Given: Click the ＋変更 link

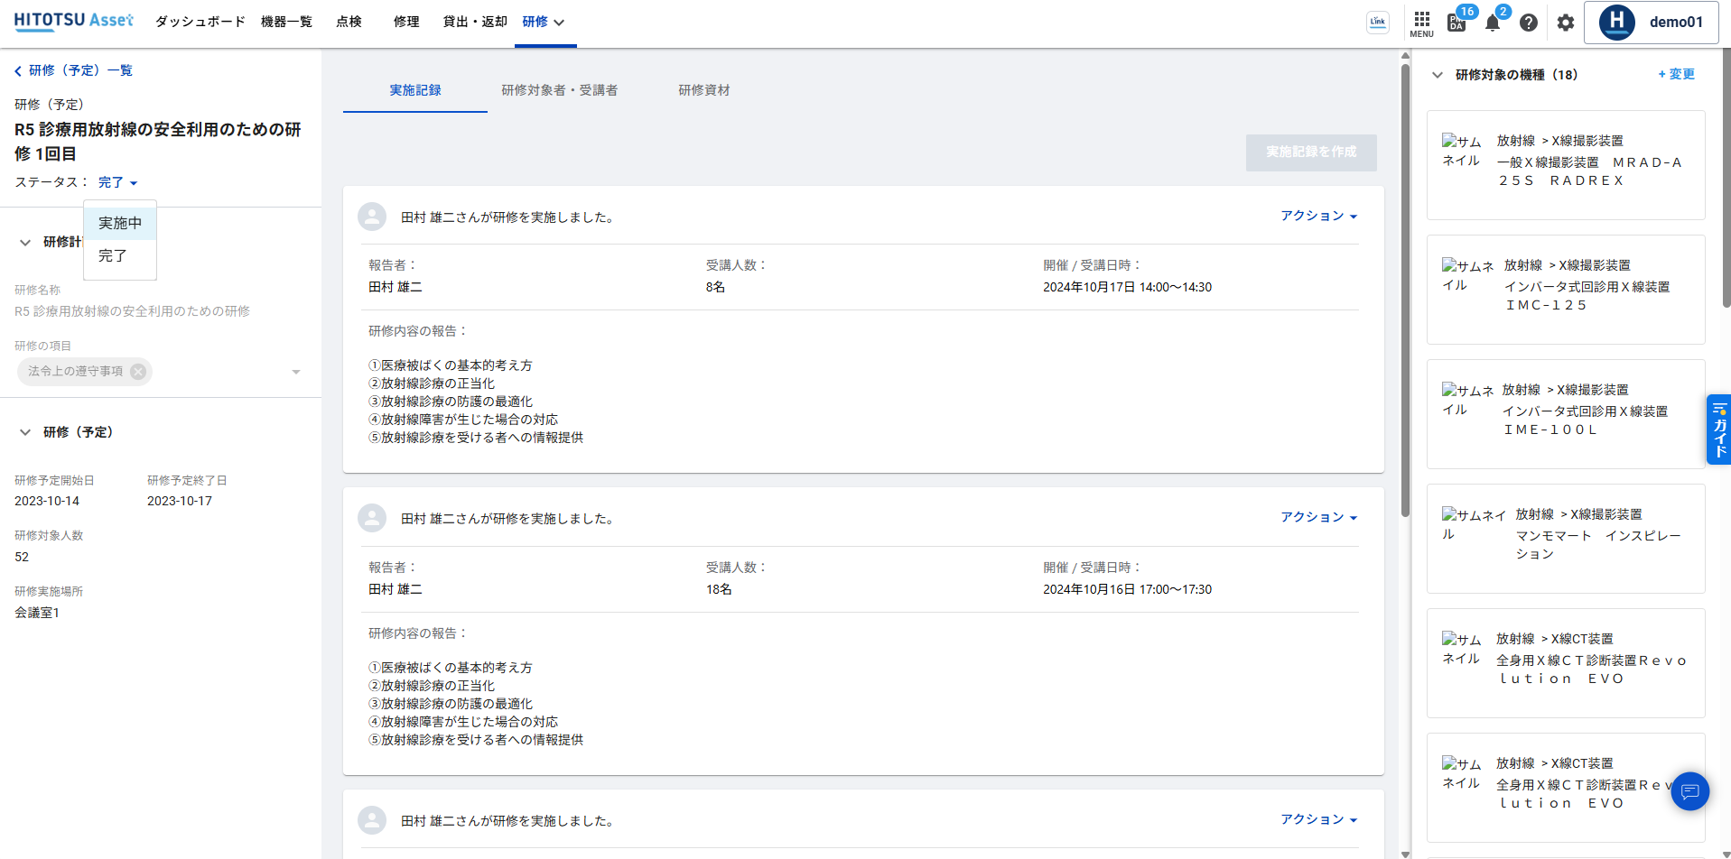Looking at the screenshot, I should pos(1676,74).
